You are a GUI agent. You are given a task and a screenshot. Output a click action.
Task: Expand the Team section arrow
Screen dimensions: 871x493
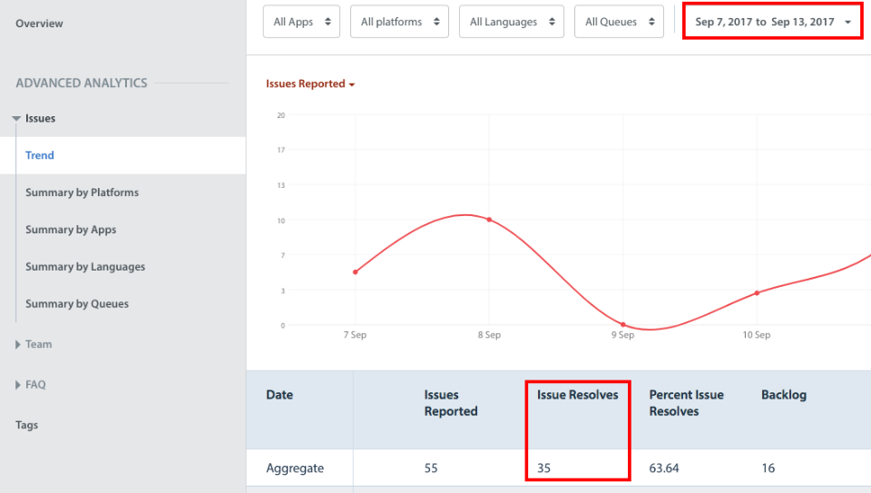(x=18, y=345)
